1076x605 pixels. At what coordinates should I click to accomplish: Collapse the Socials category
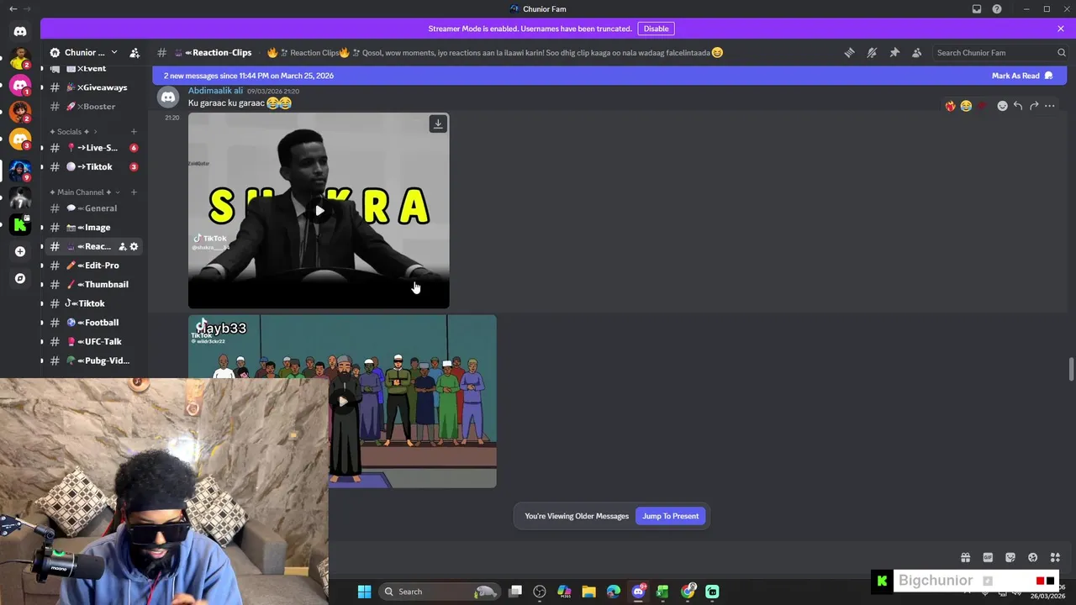pos(72,131)
